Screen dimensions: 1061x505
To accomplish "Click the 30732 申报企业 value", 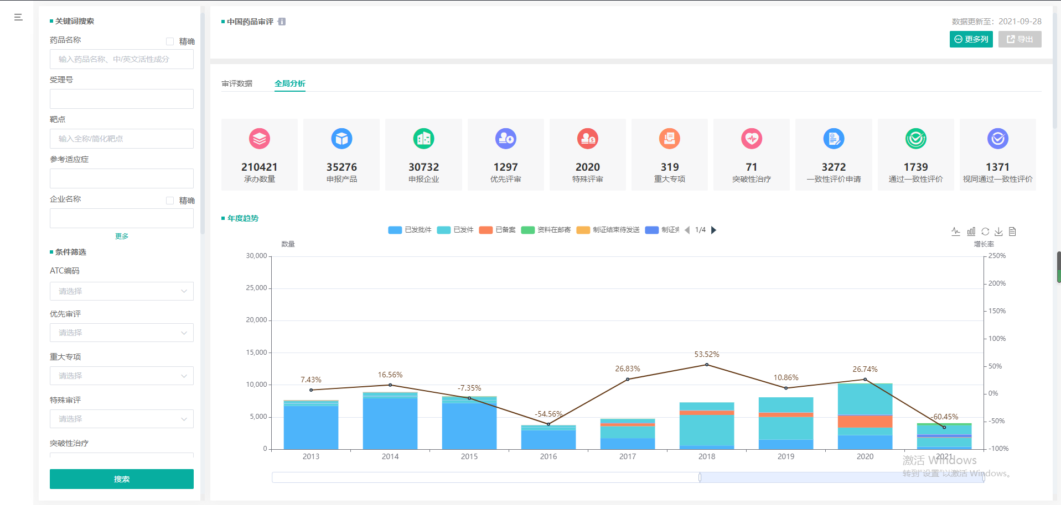I will coord(423,167).
